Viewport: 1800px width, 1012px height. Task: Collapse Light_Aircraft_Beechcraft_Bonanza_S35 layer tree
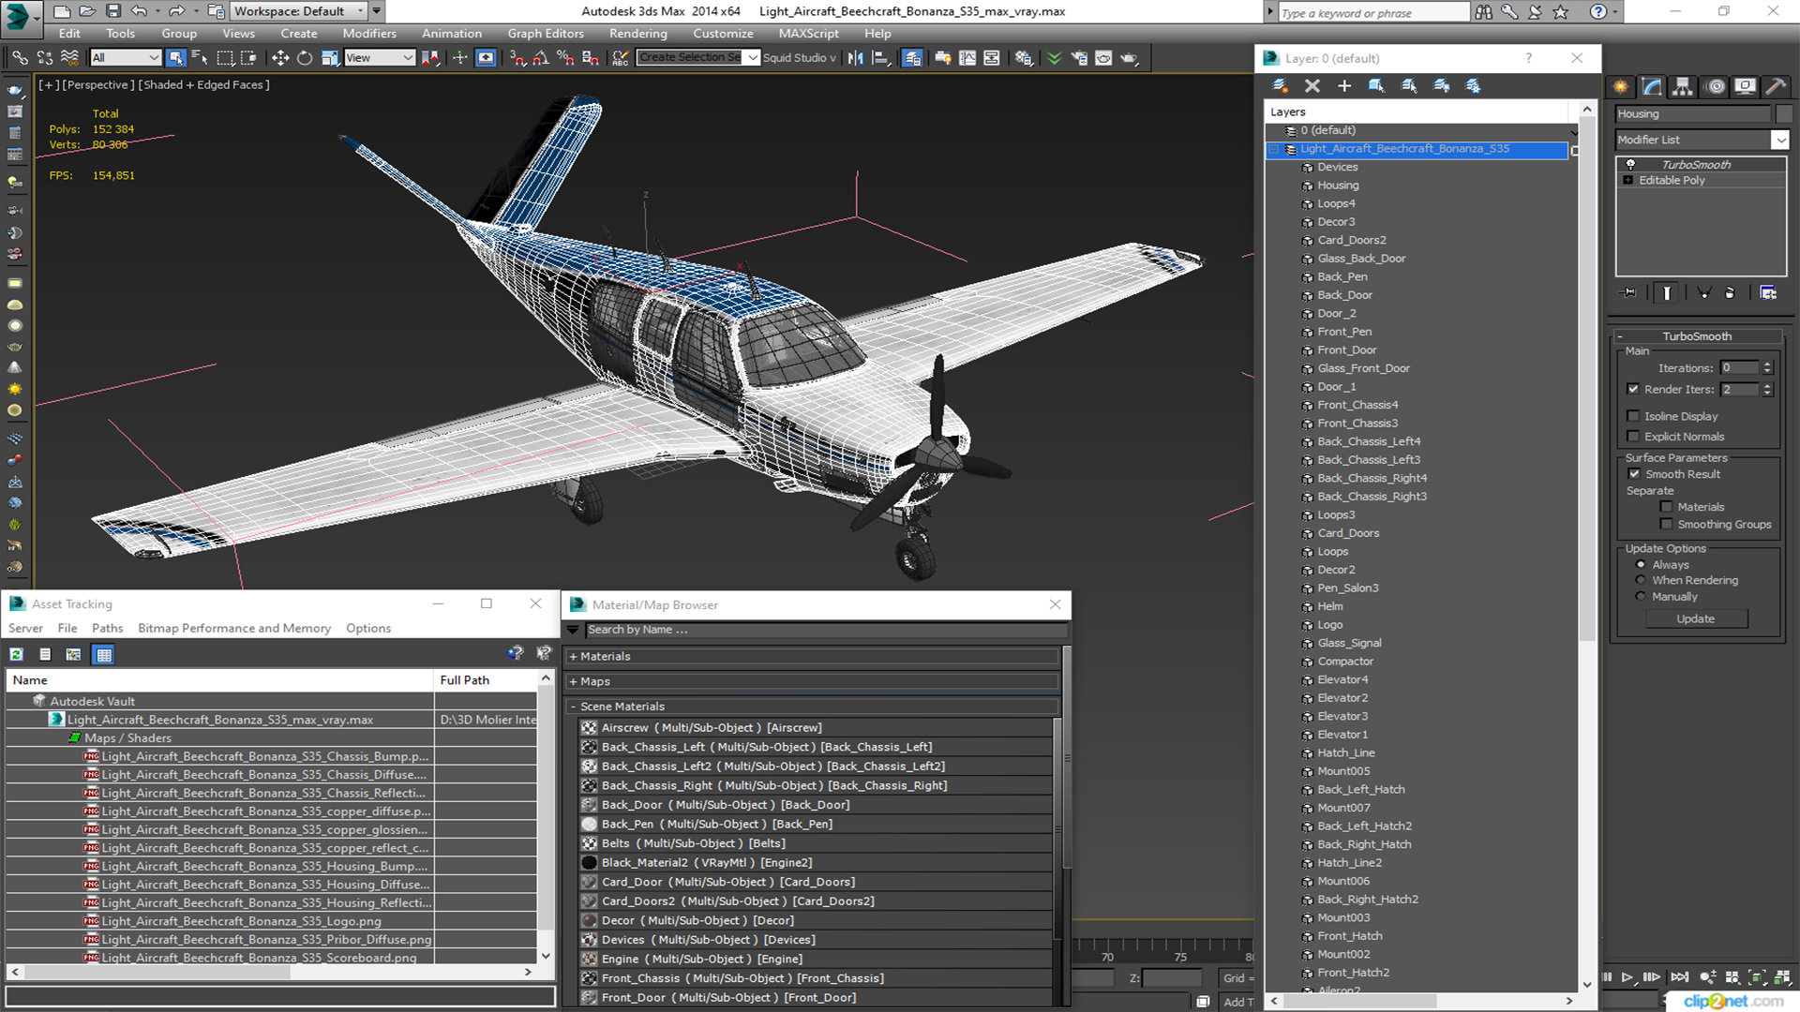[1274, 149]
